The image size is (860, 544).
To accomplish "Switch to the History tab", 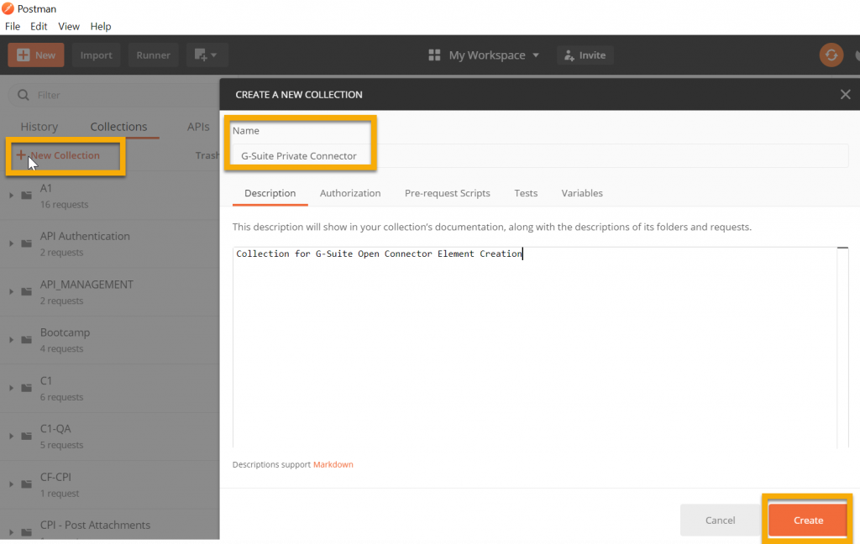I will 39,127.
